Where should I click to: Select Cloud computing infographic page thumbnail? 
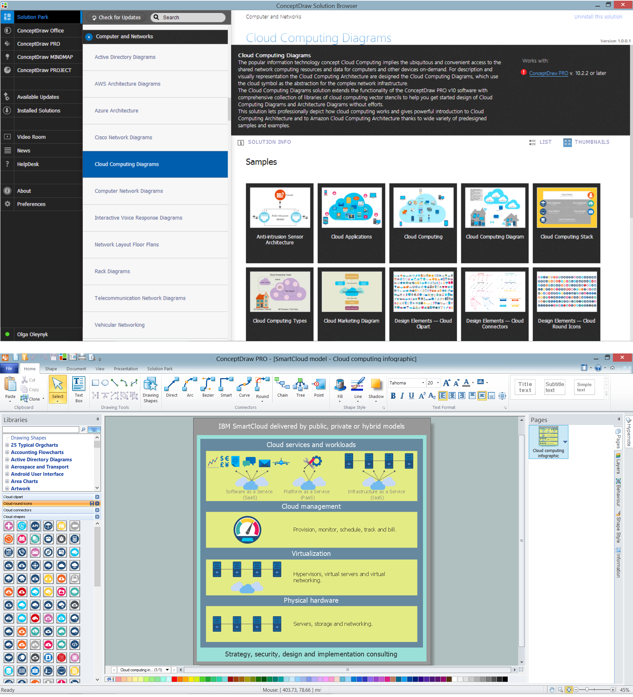tap(548, 442)
